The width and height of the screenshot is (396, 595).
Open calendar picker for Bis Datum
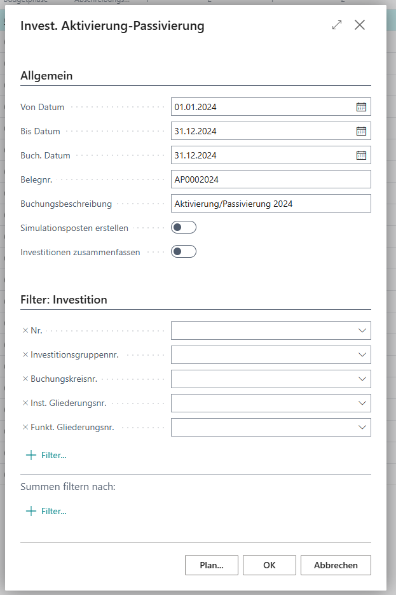tap(361, 131)
